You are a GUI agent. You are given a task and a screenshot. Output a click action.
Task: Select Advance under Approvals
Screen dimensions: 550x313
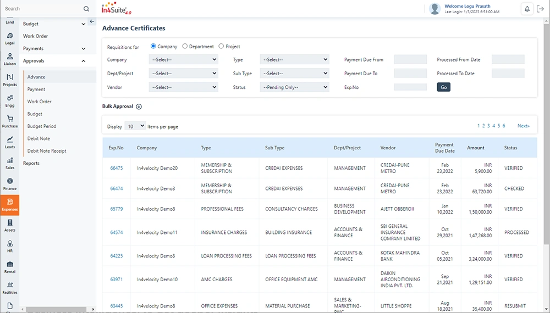[x=36, y=77]
